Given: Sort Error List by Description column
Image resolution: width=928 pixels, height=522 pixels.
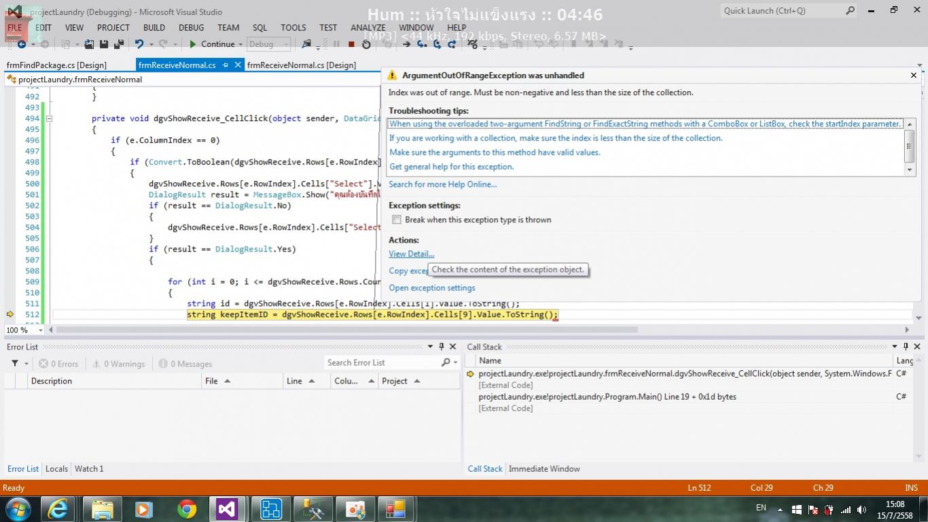Looking at the screenshot, I should click(x=114, y=381).
